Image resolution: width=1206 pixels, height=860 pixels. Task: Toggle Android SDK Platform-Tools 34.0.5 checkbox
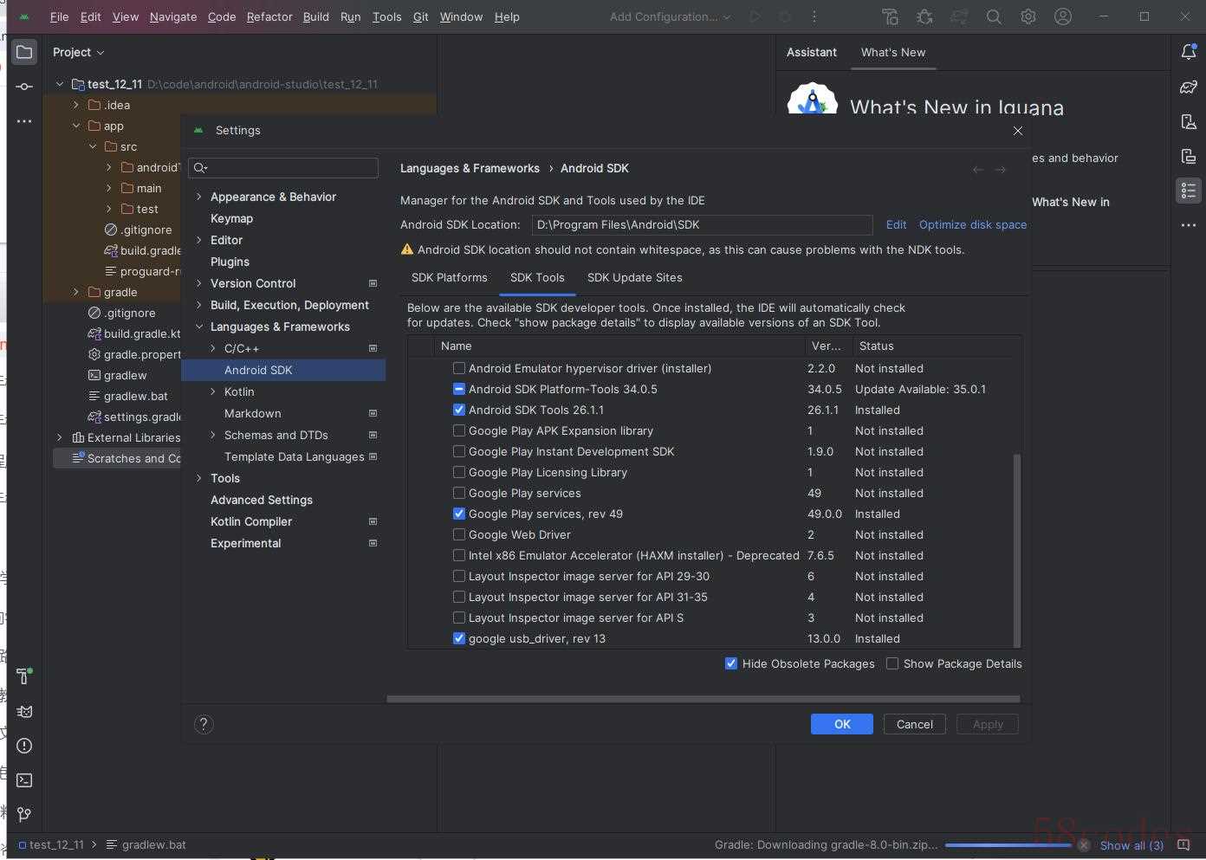click(x=459, y=389)
